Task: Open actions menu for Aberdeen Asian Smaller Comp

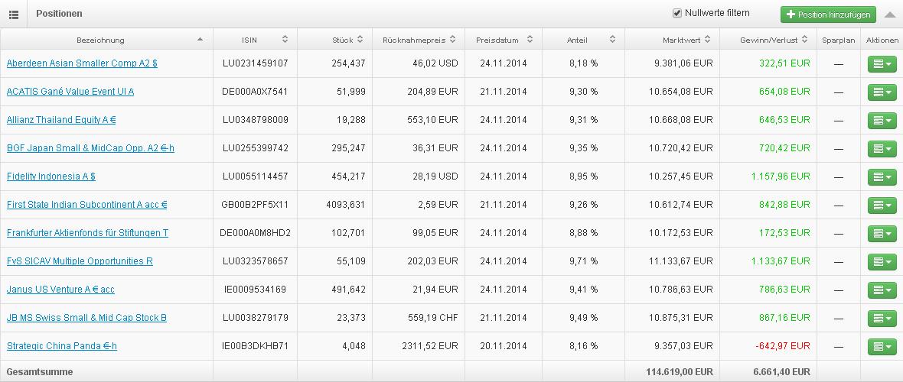Action: pyautogui.click(x=882, y=63)
